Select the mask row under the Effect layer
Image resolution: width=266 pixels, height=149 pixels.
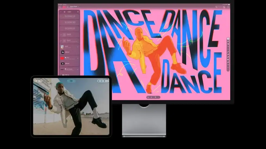tap(69, 64)
